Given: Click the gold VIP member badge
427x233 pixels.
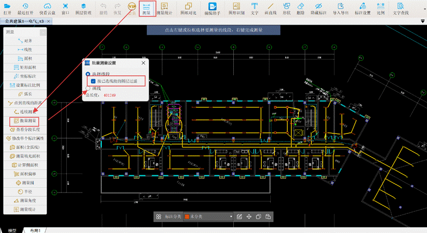Looking at the screenshot, I should (x=132, y=7).
